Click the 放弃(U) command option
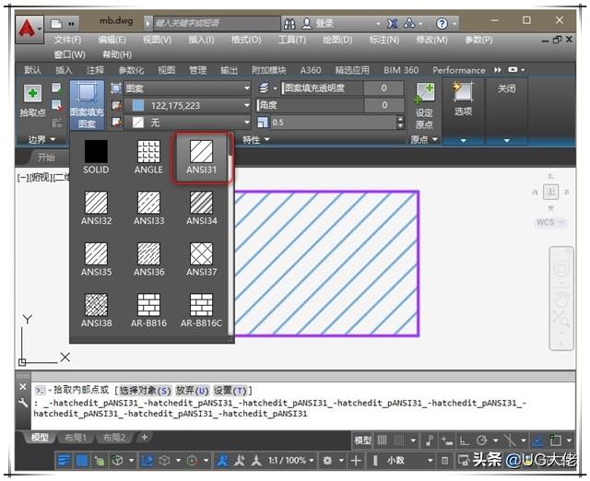590x481 pixels. [x=192, y=391]
